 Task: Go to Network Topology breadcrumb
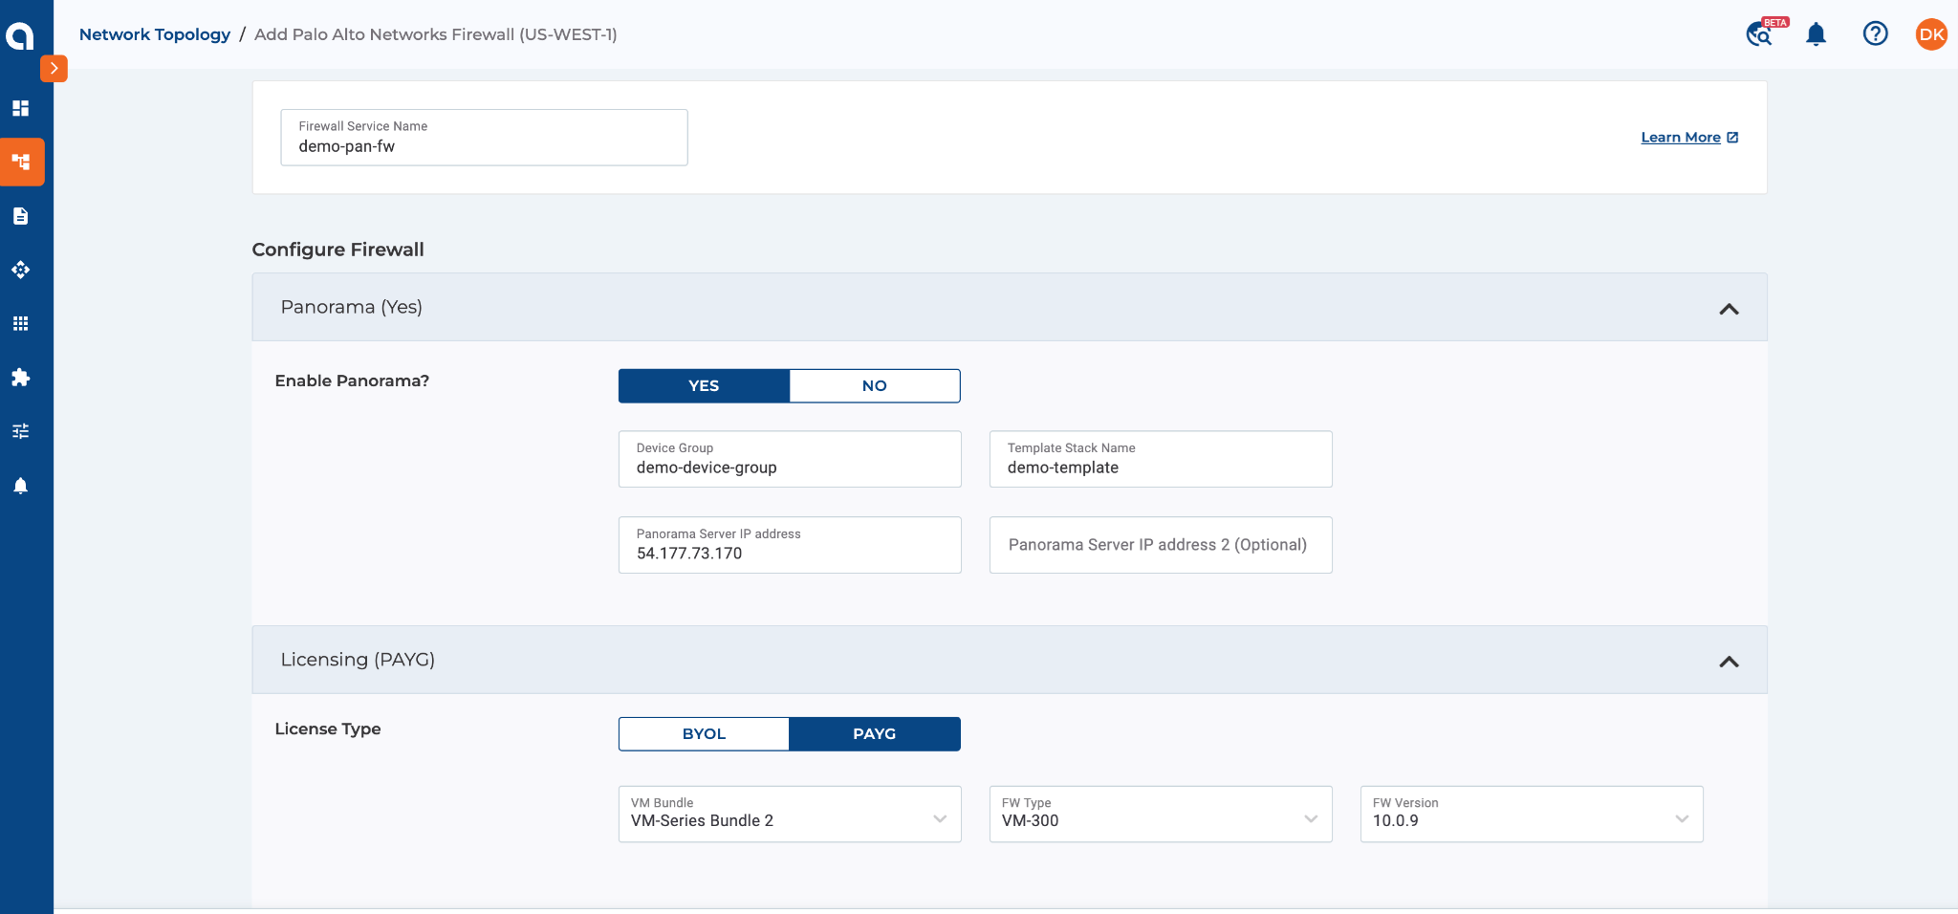click(155, 34)
